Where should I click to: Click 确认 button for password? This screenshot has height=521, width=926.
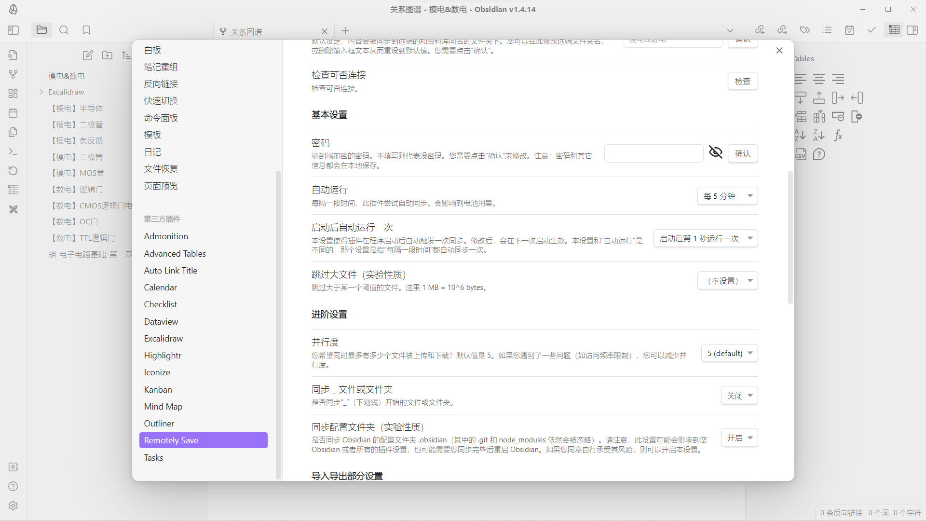(743, 153)
